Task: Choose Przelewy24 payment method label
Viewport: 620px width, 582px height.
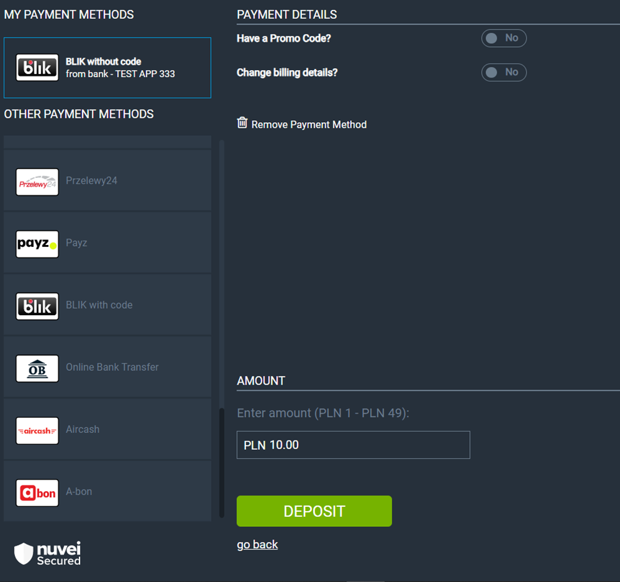Action: pos(91,181)
